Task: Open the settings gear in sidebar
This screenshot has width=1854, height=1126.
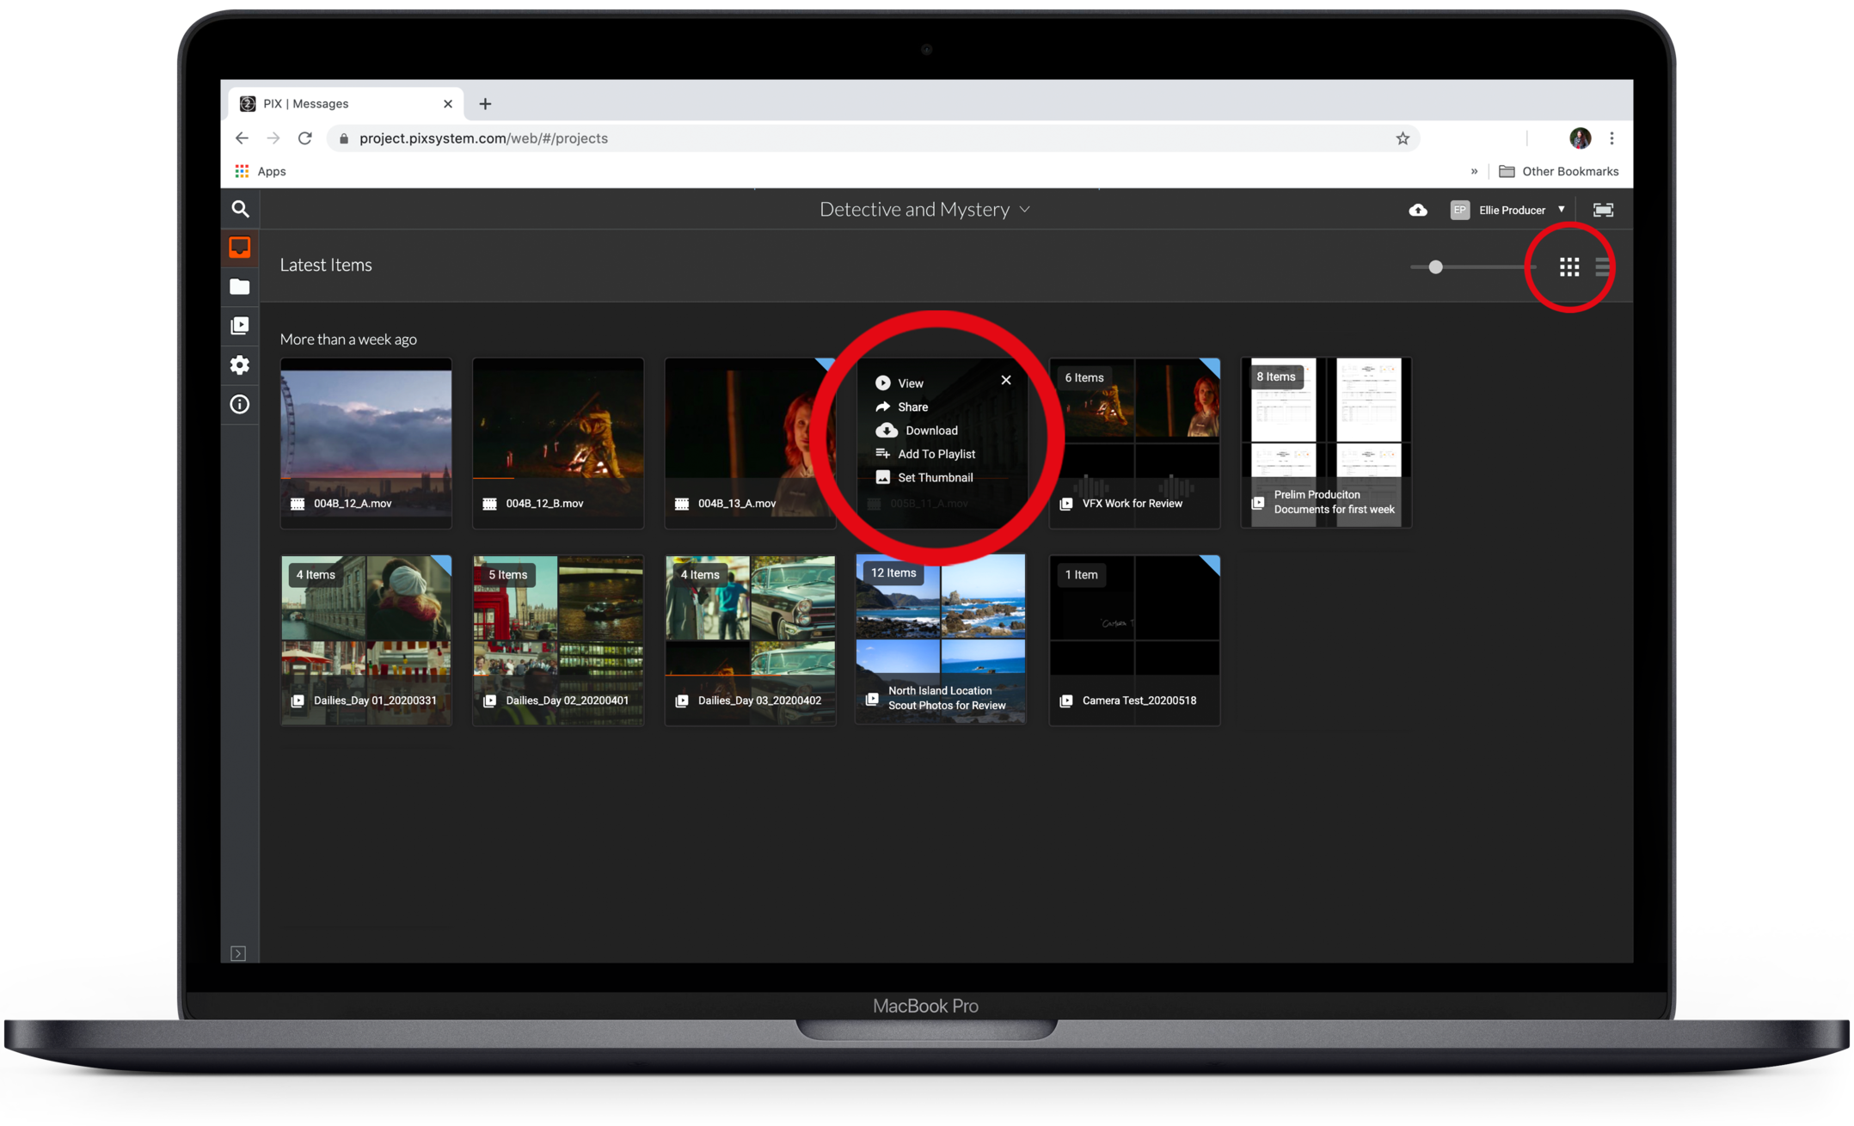Action: click(240, 364)
